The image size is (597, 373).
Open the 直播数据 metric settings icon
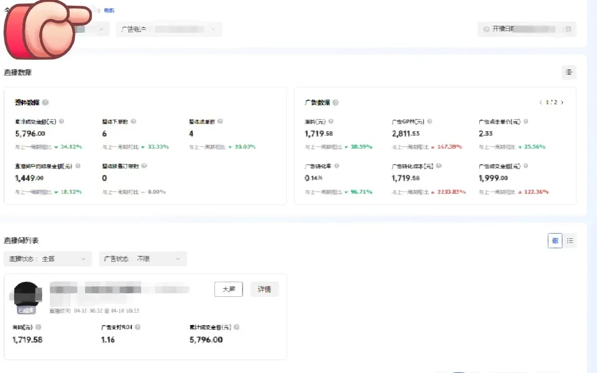[568, 72]
